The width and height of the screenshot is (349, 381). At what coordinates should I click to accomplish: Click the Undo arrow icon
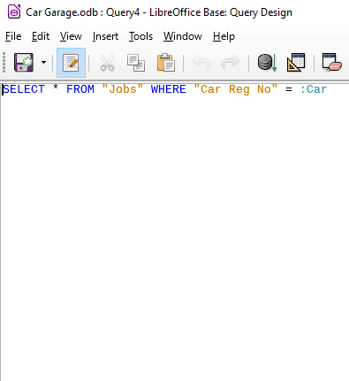click(201, 63)
